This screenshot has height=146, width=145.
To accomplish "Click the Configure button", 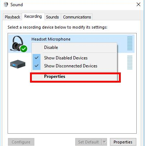I will click(x=21, y=142).
